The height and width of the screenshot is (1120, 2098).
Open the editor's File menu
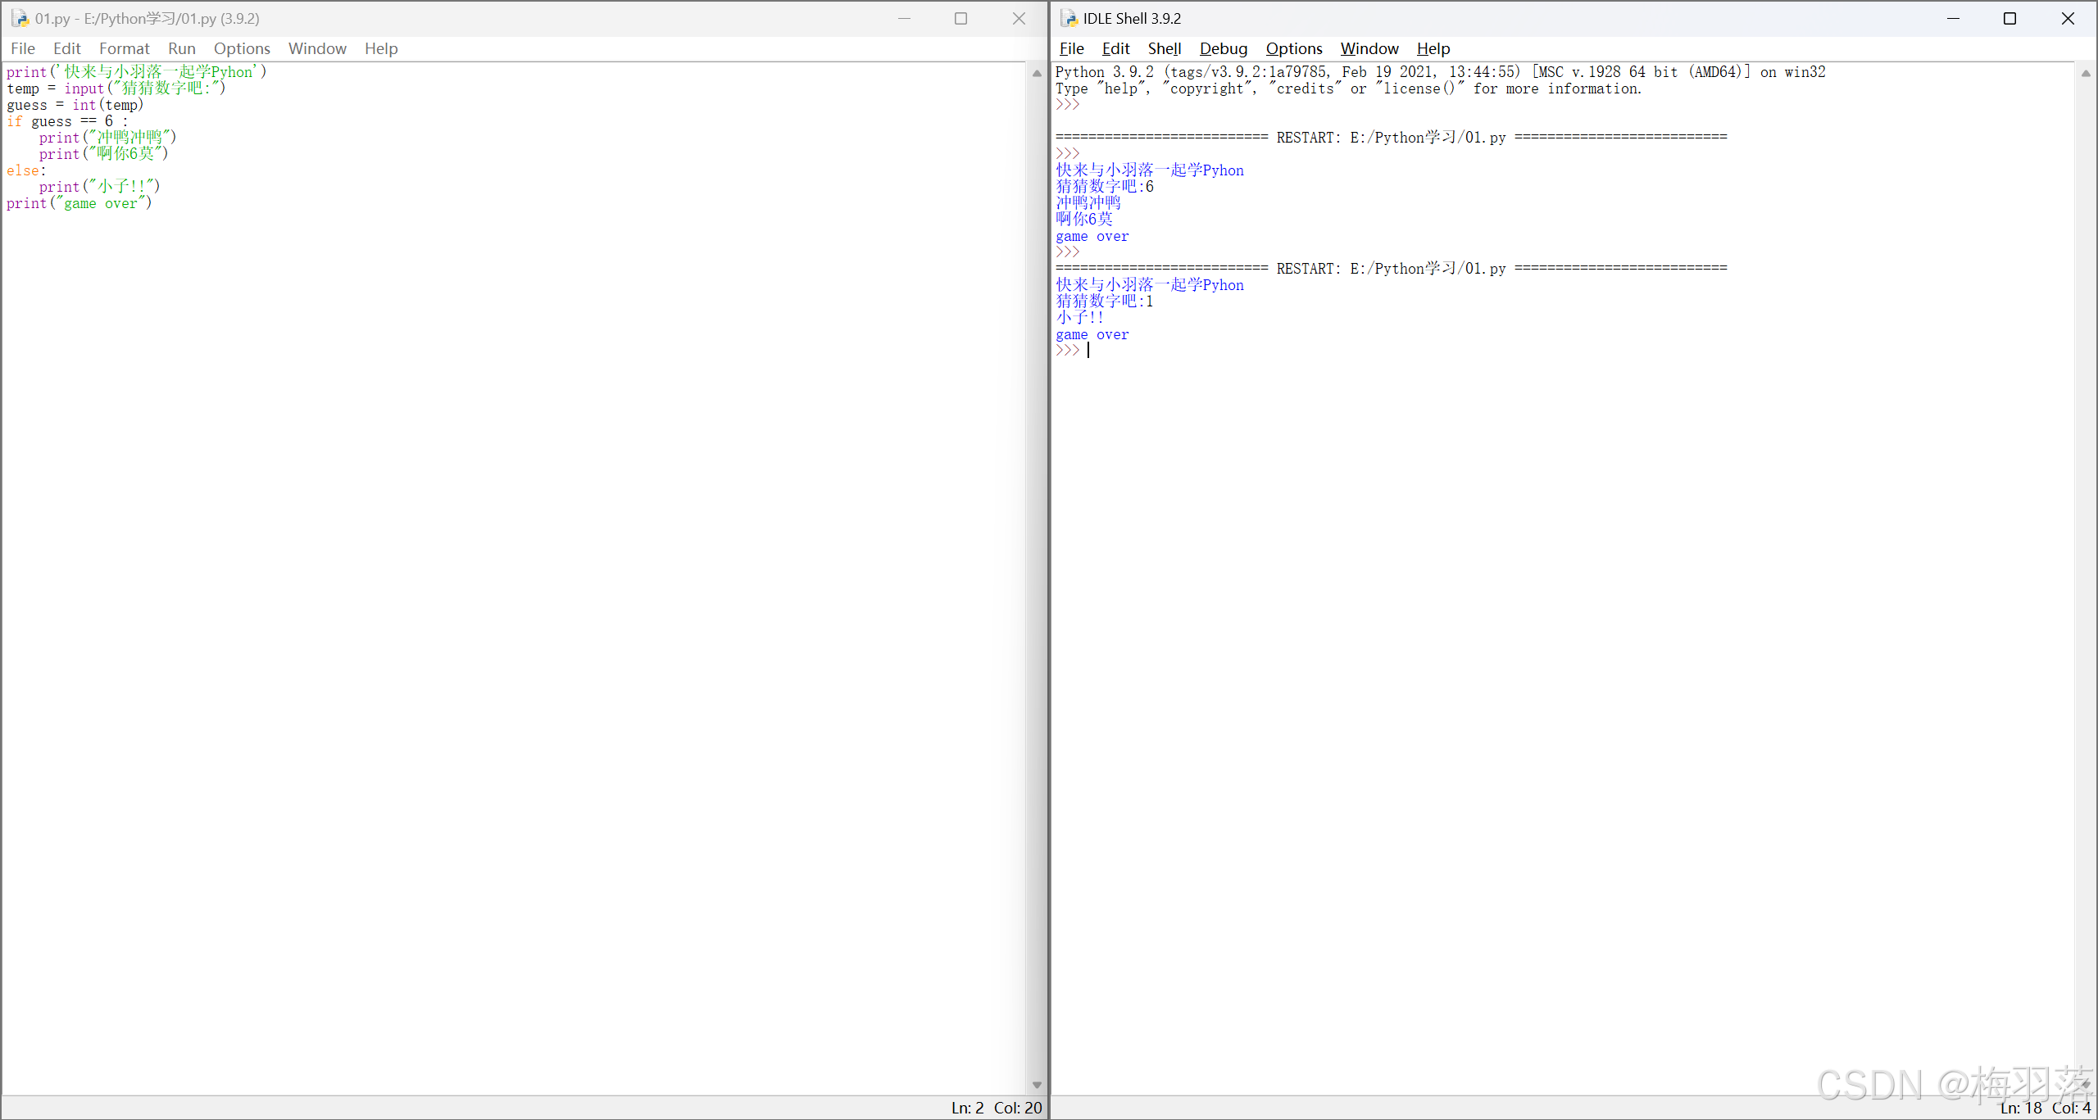(x=23, y=48)
